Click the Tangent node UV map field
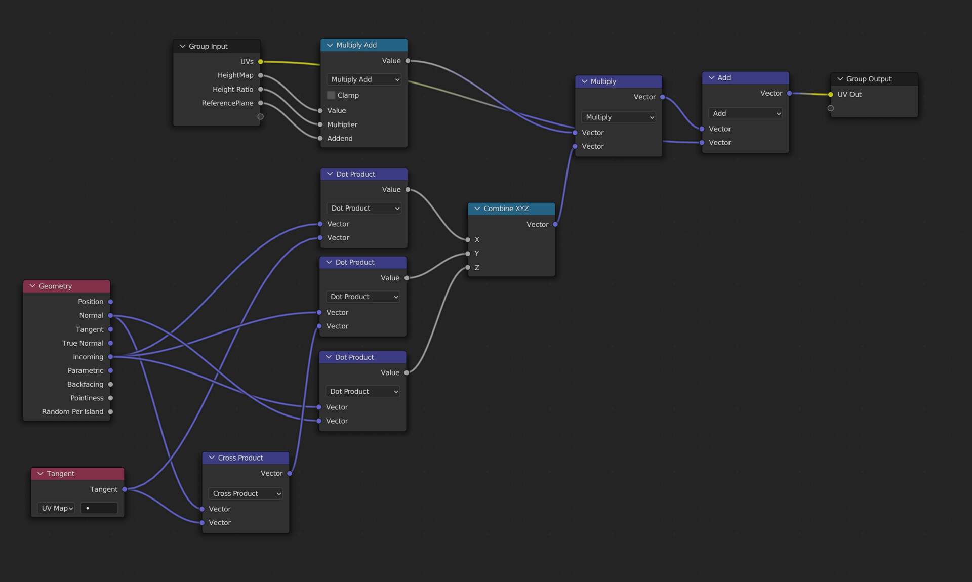Screen dimensions: 972x582 point(100,508)
